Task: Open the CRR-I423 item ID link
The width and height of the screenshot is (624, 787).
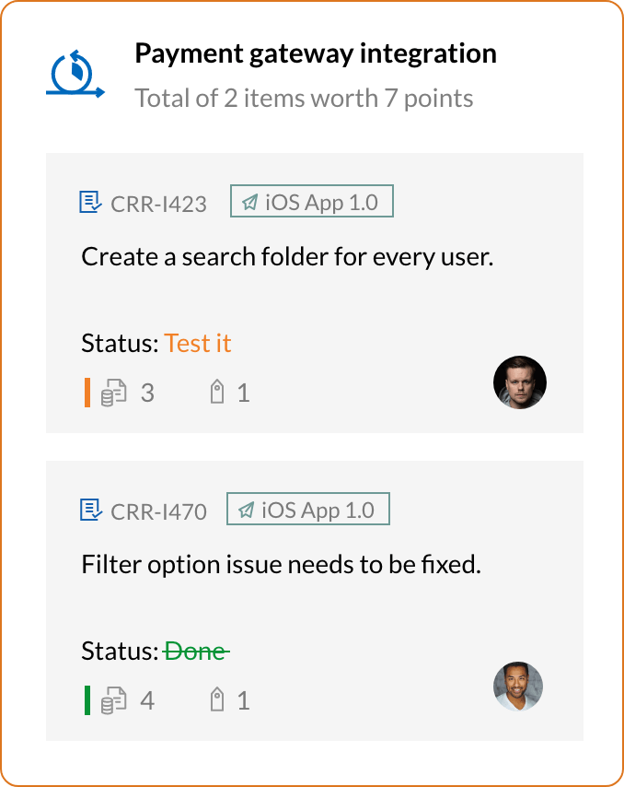Action: (158, 204)
